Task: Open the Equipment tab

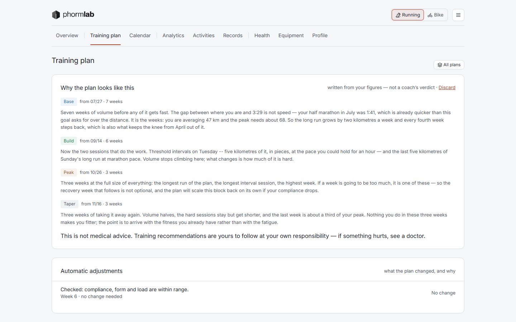Action: 291,35
